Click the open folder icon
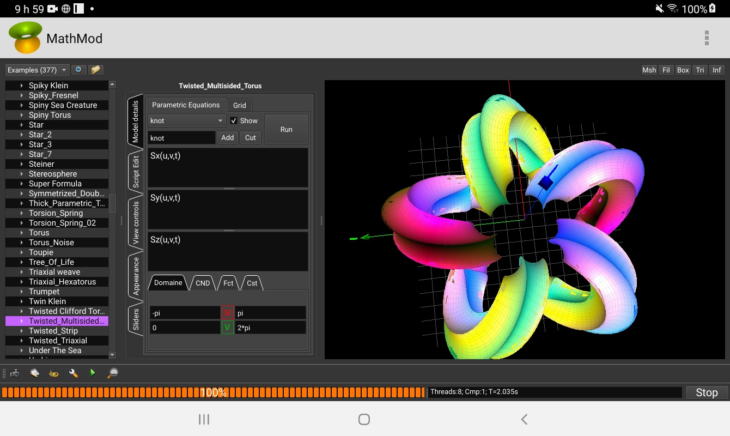Viewport: 730px width, 436px height. [x=96, y=70]
